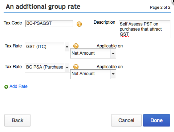Viewport: 174px width, 132px height.
Task: Click the Applicable on label above the first Net Amount dropdown
Action: tap(110, 46)
